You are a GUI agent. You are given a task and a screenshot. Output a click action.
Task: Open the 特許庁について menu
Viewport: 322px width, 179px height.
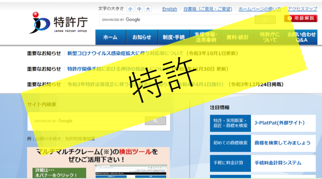(x=268, y=37)
